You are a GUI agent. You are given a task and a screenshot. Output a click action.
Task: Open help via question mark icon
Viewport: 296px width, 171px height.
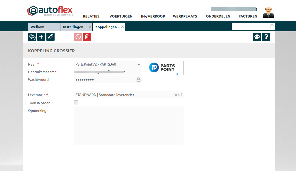click(x=266, y=37)
